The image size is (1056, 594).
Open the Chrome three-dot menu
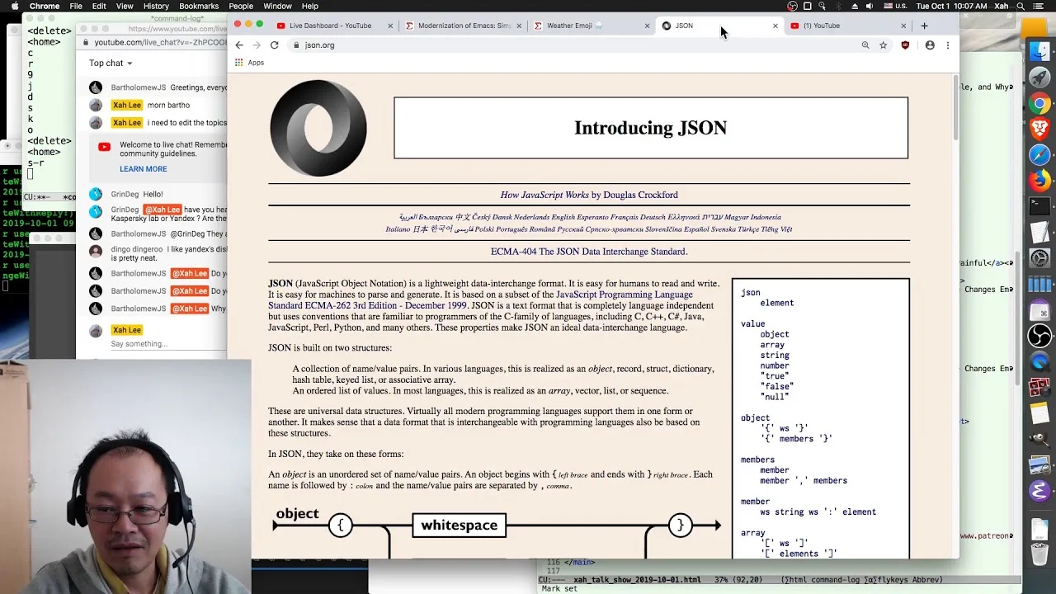pyautogui.click(x=947, y=45)
